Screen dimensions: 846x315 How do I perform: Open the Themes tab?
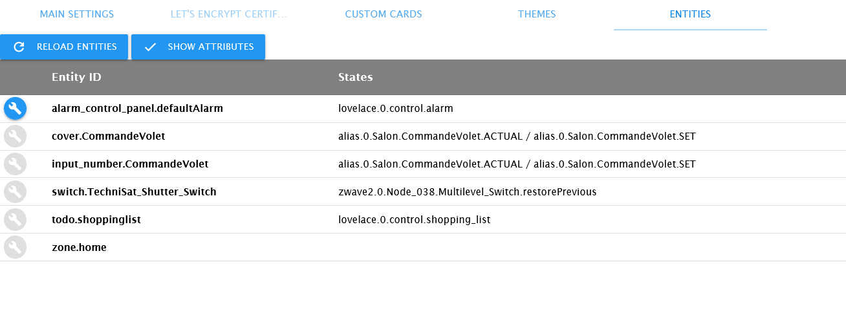(537, 14)
